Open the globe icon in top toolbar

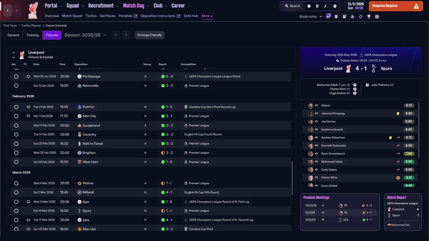click(317, 6)
